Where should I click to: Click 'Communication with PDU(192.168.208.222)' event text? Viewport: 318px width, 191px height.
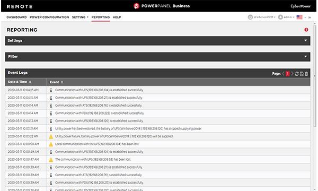point(100,113)
